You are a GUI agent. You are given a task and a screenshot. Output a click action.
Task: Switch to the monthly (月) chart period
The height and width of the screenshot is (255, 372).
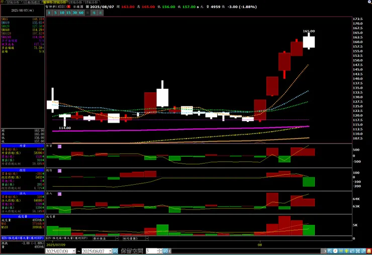tap(101, 13)
